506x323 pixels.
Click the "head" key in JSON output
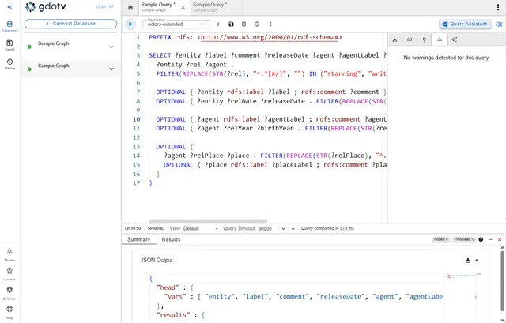coord(168,287)
